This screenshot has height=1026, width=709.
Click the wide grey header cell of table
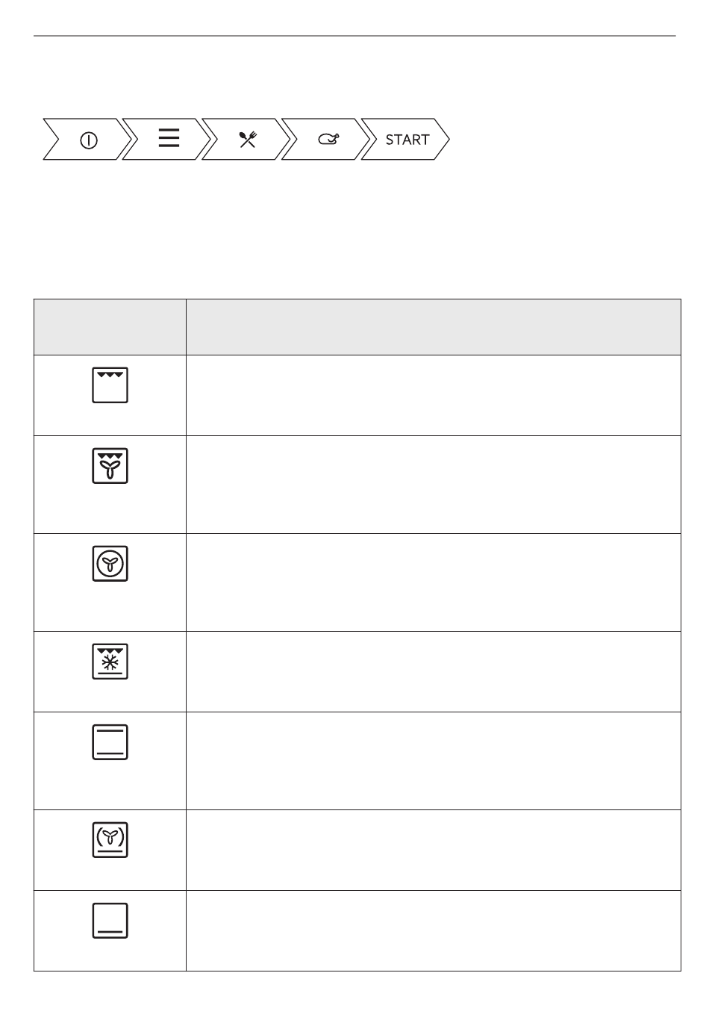434,327
